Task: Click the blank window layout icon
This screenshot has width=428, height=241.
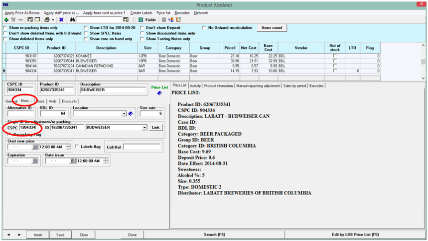Action: tap(37, 20)
